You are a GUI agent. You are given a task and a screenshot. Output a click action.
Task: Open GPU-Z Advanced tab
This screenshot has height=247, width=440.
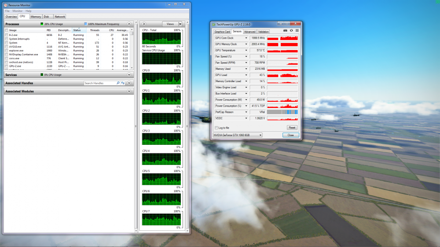(x=249, y=32)
